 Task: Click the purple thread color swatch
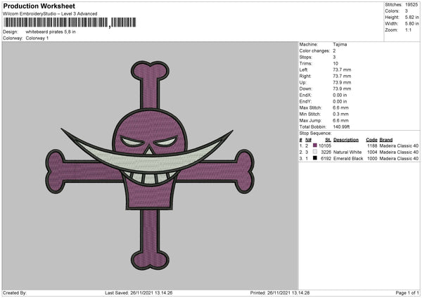coord(315,145)
